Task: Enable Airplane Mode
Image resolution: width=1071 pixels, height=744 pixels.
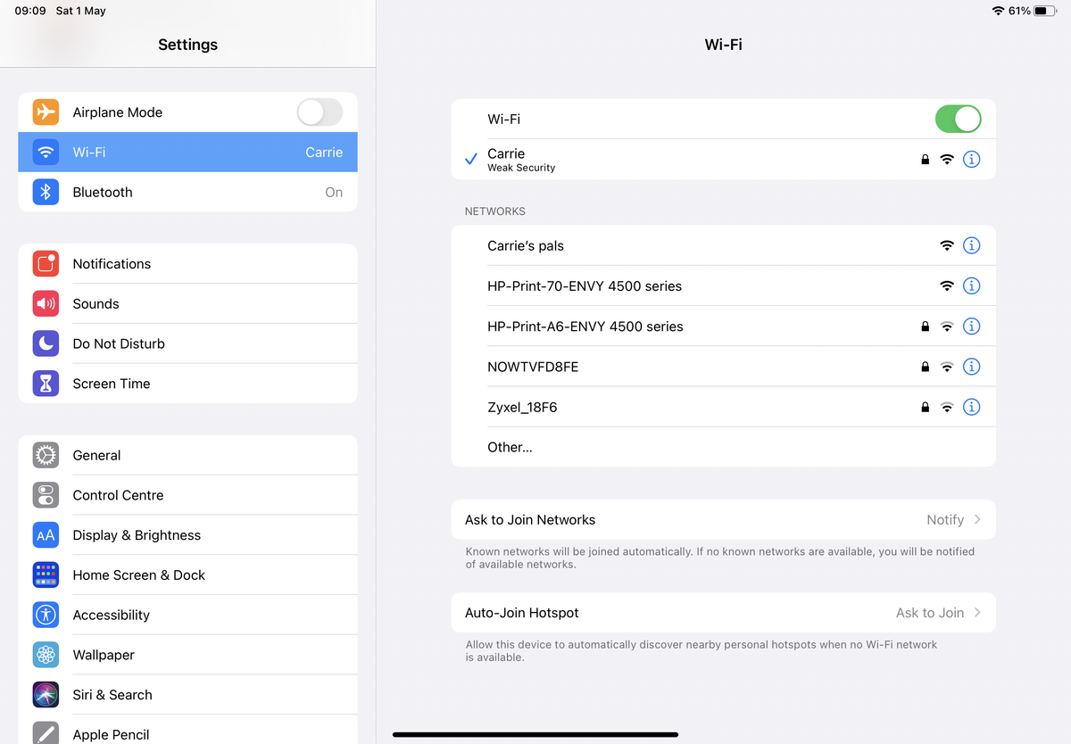Action: pyautogui.click(x=319, y=112)
